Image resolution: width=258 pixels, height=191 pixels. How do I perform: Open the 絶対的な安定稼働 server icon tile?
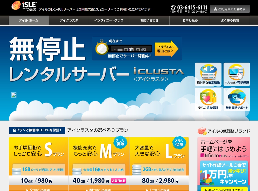(x=208, y=74)
